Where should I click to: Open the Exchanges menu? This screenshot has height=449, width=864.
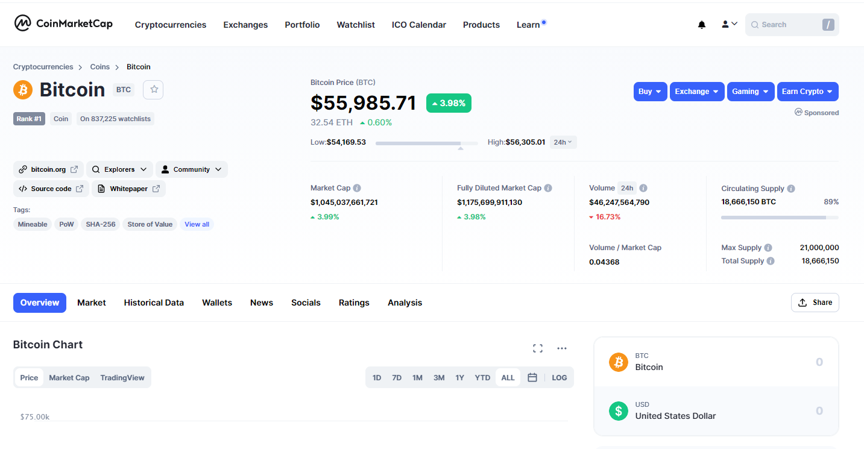(x=245, y=25)
